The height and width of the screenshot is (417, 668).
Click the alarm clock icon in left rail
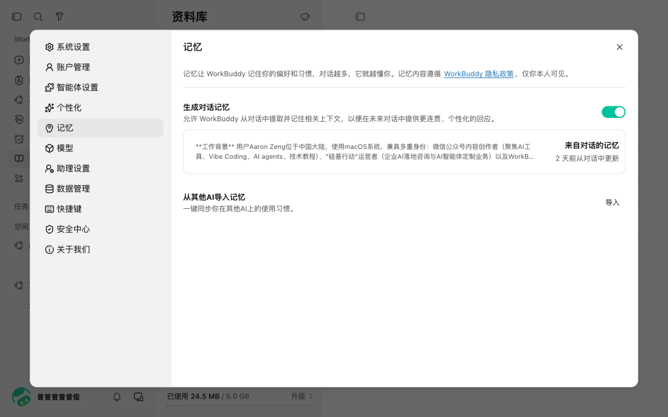[x=19, y=139]
